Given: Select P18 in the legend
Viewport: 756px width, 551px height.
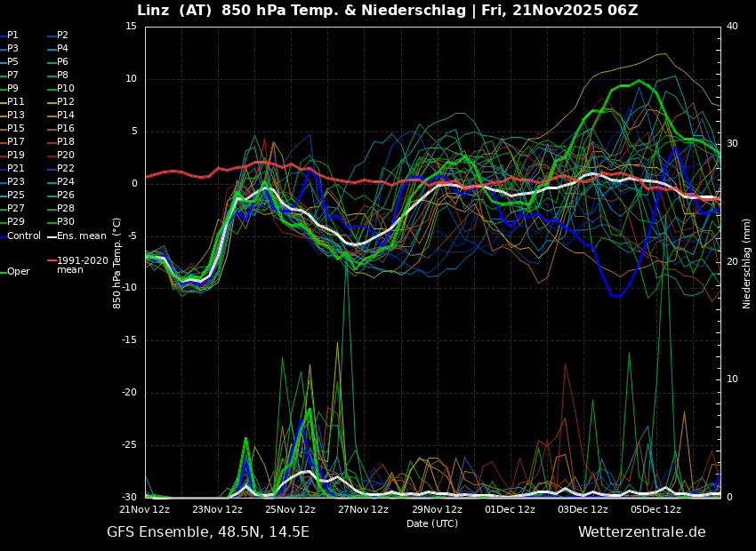Looking at the screenshot, I should 66,142.
